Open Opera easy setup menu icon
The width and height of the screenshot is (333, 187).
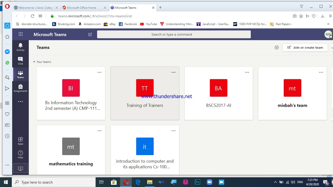point(330,16)
